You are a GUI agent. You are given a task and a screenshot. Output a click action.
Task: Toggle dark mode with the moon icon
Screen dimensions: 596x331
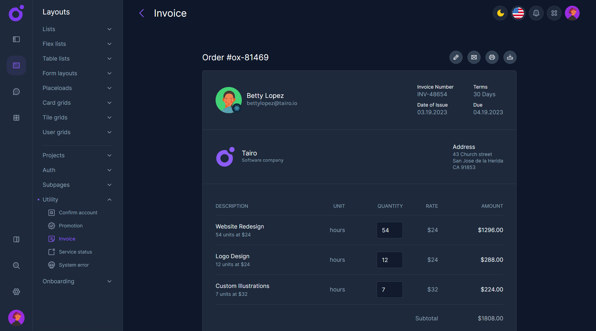(500, 13)
